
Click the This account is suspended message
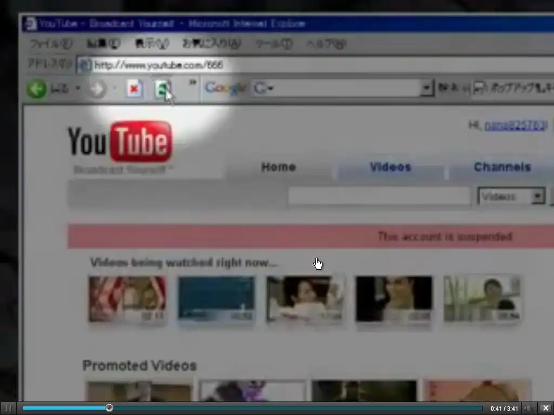pyautogui.click(x=445, y=237)
